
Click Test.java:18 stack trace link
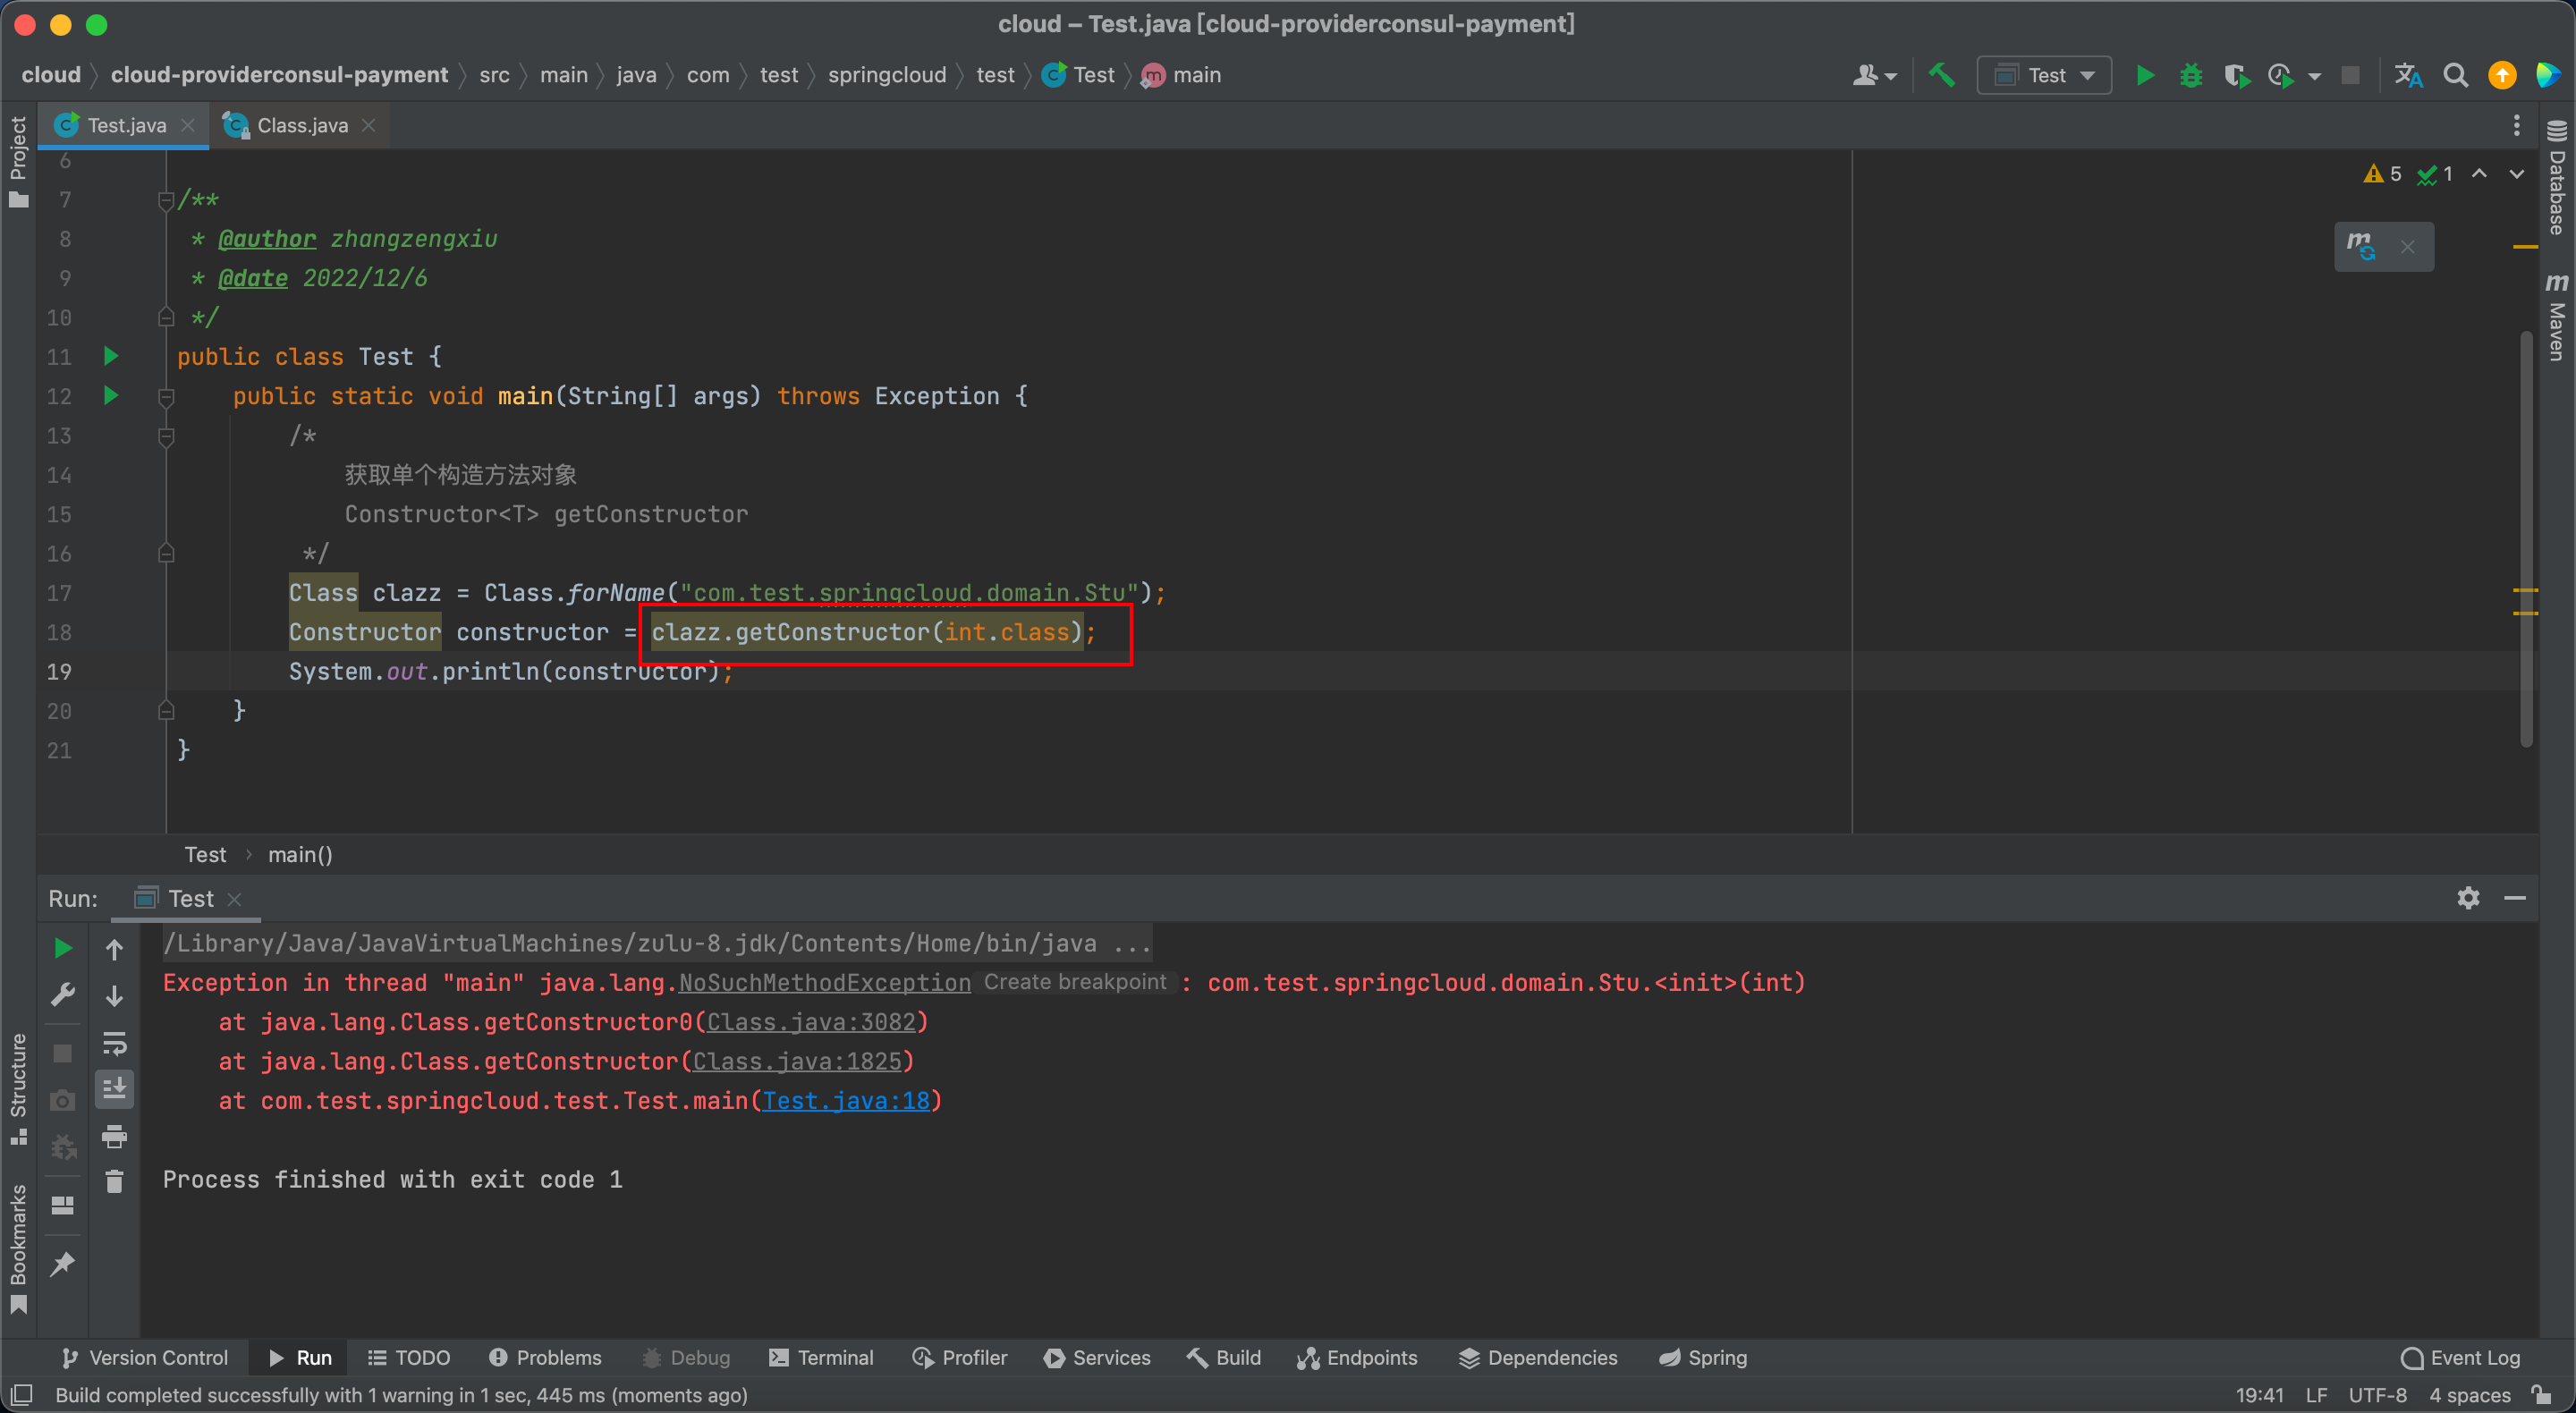(846, 1101)
